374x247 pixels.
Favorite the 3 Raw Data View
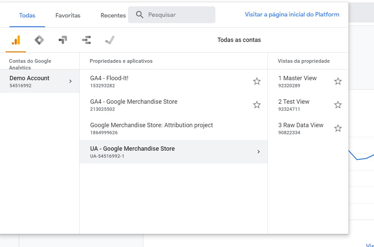click(x=338, y=129)
